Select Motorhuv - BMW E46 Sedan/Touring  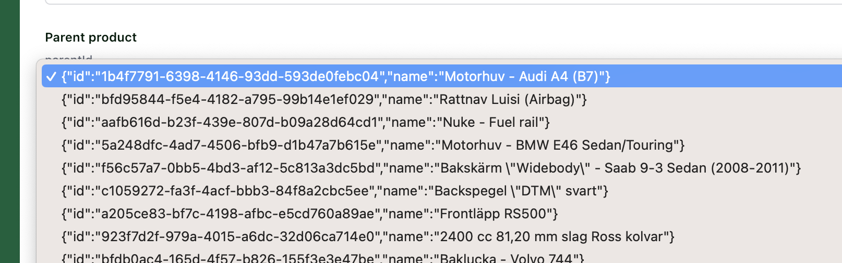pyautogui.click(x=372, y=145)
